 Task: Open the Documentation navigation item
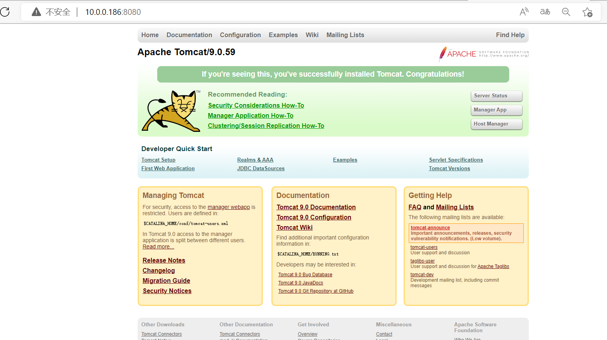189,35
